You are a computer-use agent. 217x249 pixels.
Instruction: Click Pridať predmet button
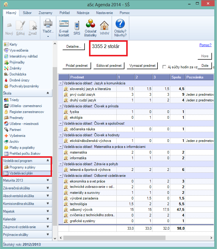(77, 66)
